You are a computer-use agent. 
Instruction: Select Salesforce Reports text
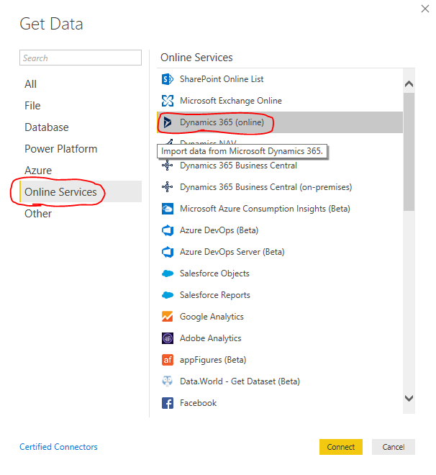click(x=215, y=295)
